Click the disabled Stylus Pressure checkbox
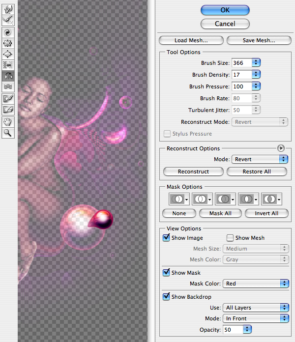Image resolution: width=295 pixels, height=342 pixels. pos(167,134)
